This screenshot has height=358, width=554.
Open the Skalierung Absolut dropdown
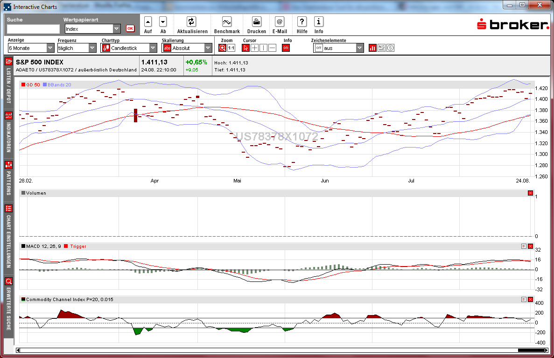(x=187, y=48)
